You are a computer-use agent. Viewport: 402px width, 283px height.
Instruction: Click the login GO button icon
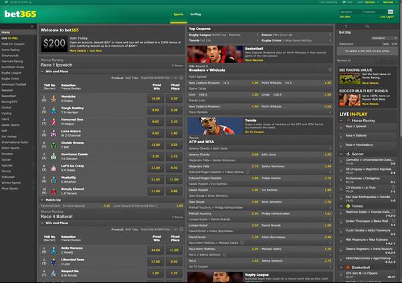390,12
